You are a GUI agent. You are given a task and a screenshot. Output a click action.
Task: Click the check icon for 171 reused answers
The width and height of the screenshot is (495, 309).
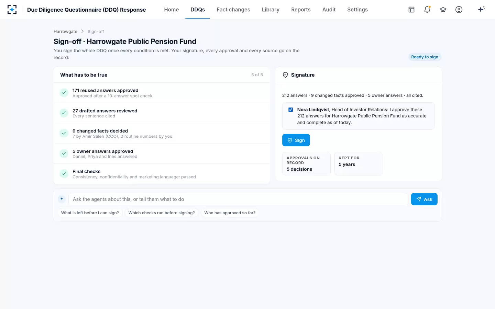point(64,93)
